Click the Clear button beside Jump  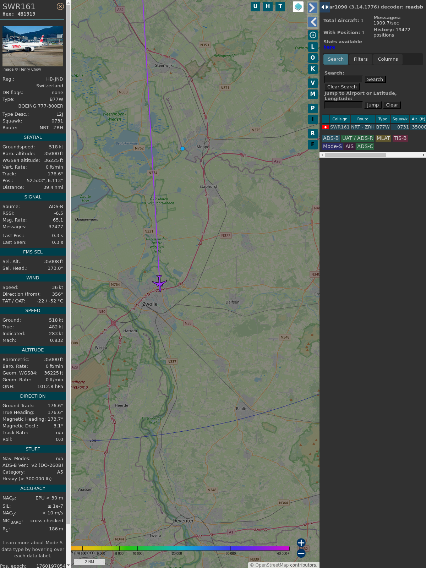pos(392,105)
